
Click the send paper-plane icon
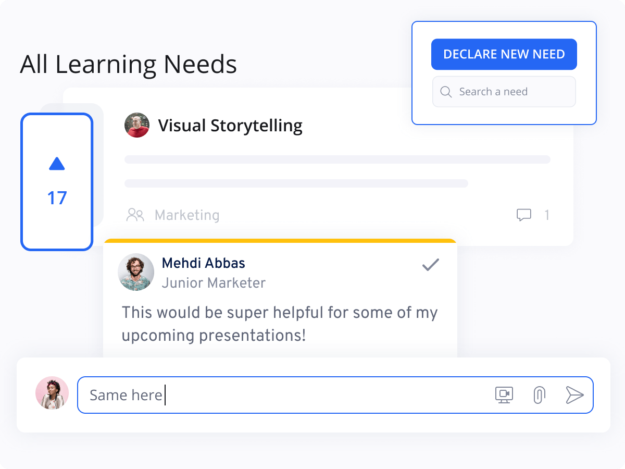[x=576, y=395]
